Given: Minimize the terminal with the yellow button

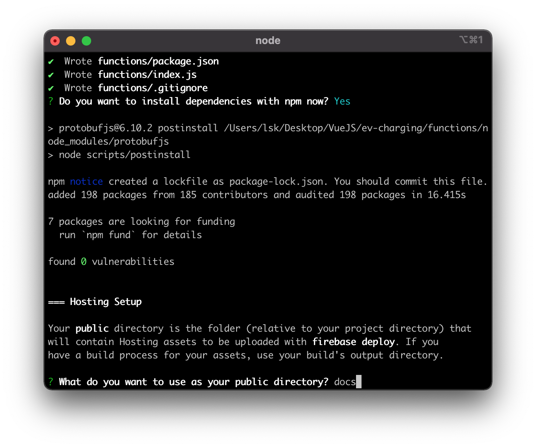Looking at the screenshot, I should click(x=71, y=41).
